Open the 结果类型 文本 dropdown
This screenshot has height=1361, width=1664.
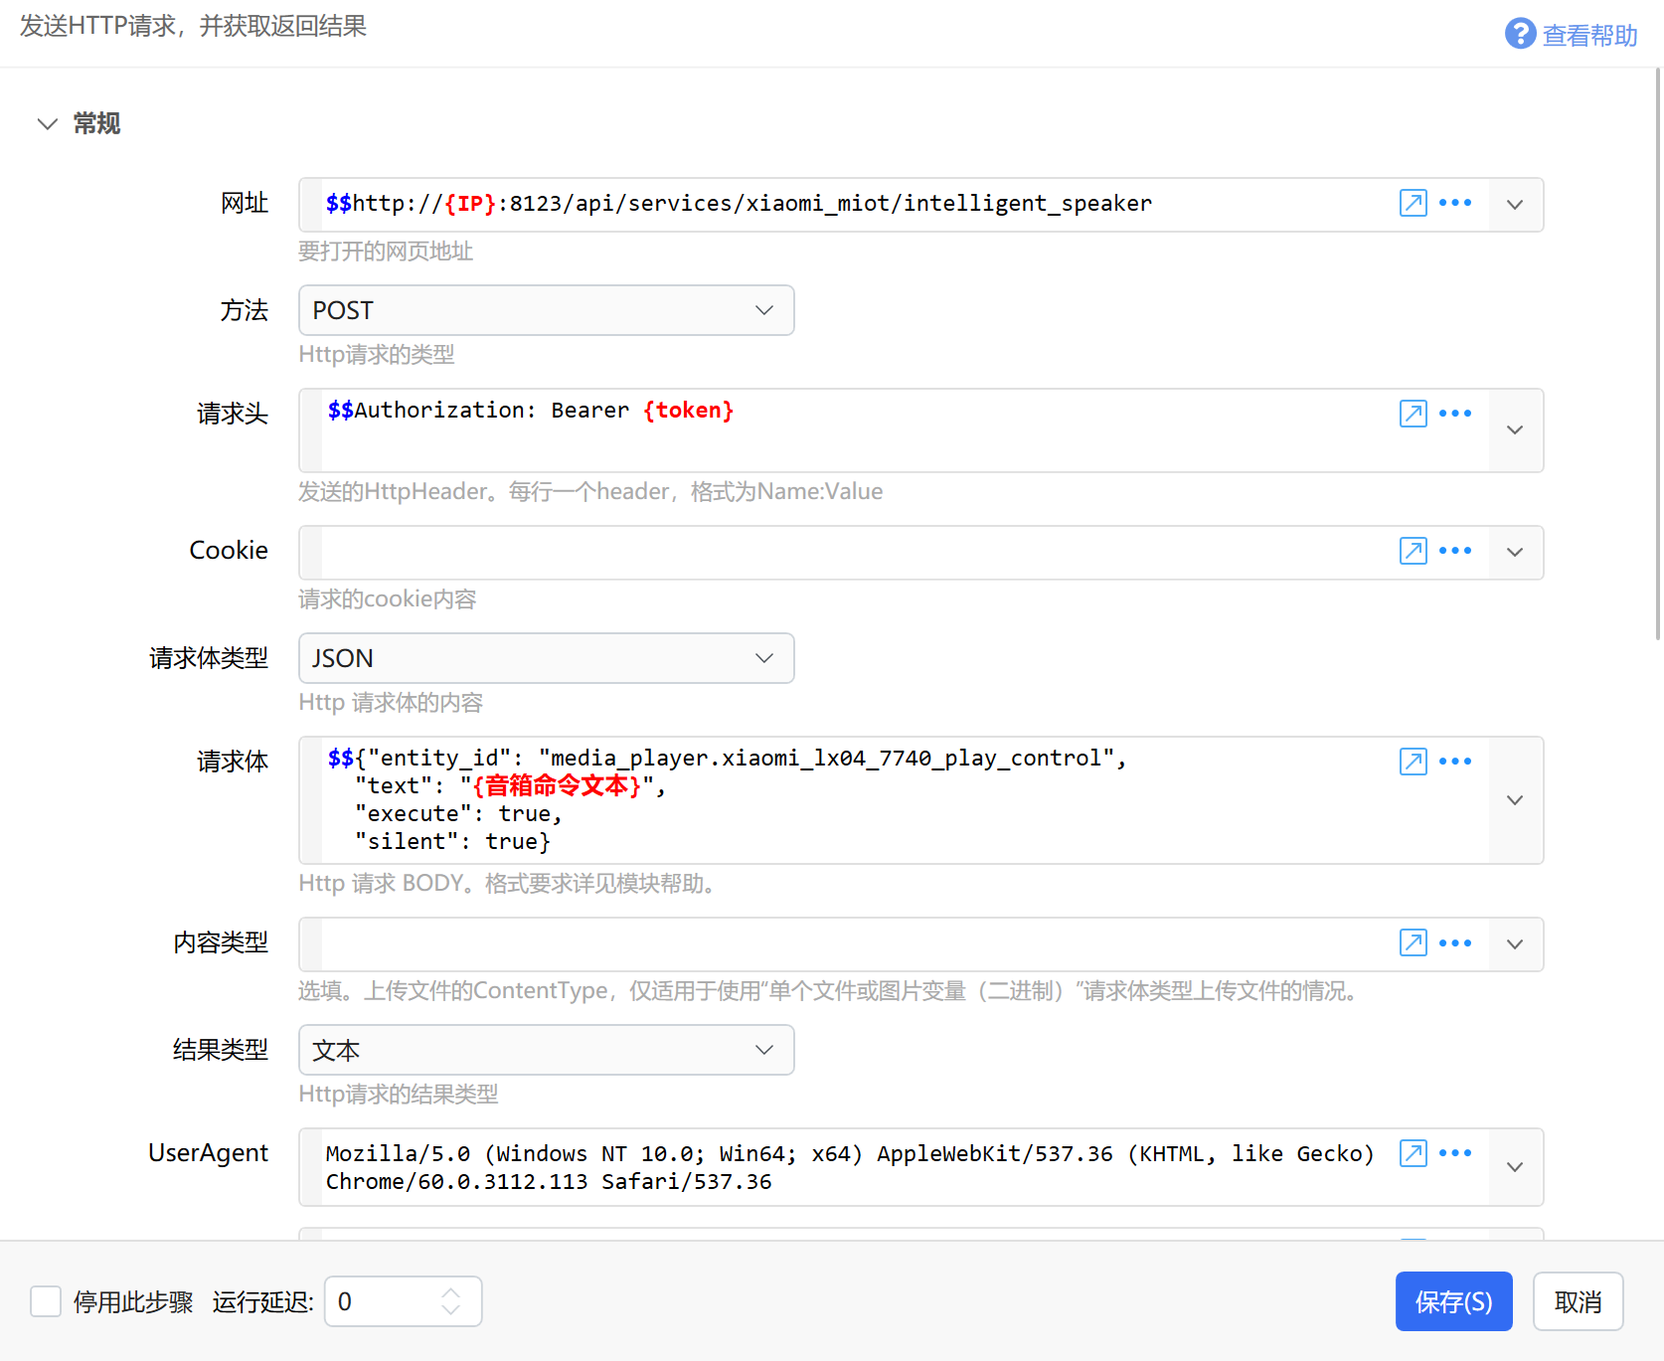(546, 1050)
